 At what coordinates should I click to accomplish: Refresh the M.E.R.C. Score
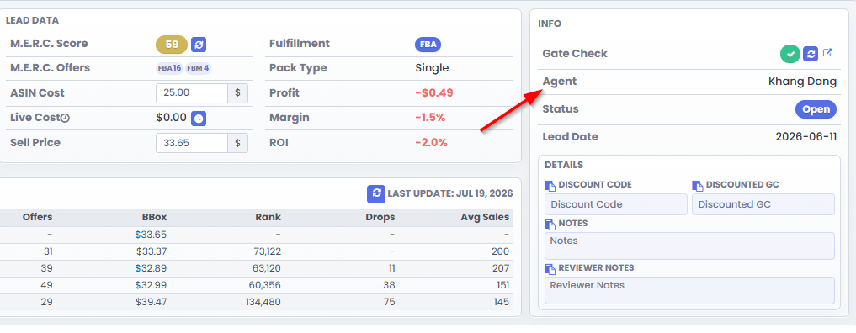click(x=199, y=45)
